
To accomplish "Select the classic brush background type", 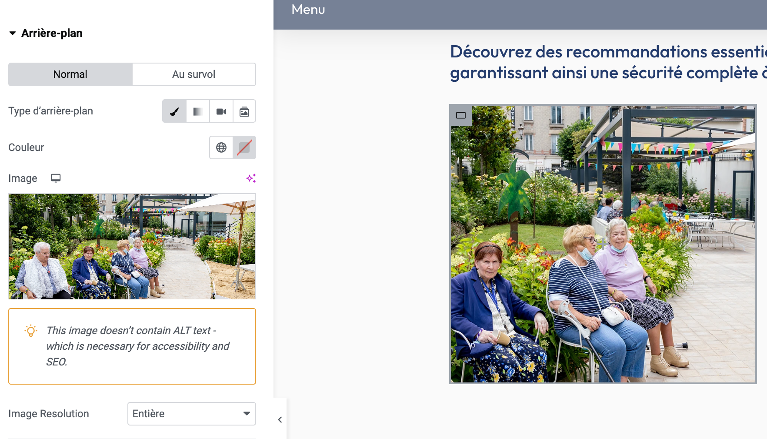I will click(x=174, y=111).
